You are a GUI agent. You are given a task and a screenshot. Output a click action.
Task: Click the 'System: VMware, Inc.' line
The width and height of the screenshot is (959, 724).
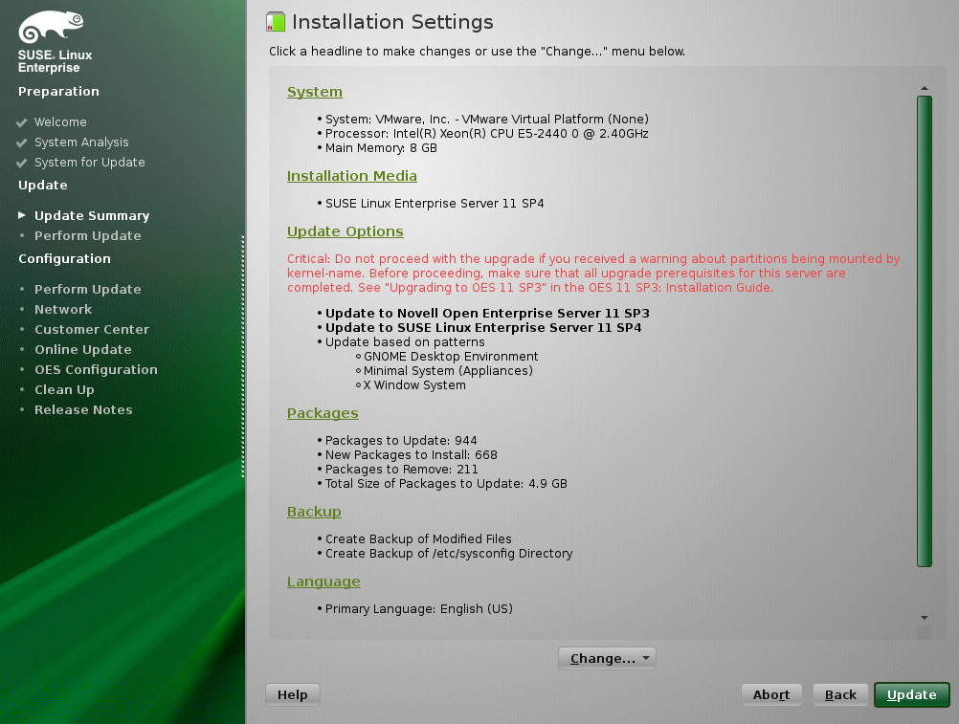tap(487, 120)
